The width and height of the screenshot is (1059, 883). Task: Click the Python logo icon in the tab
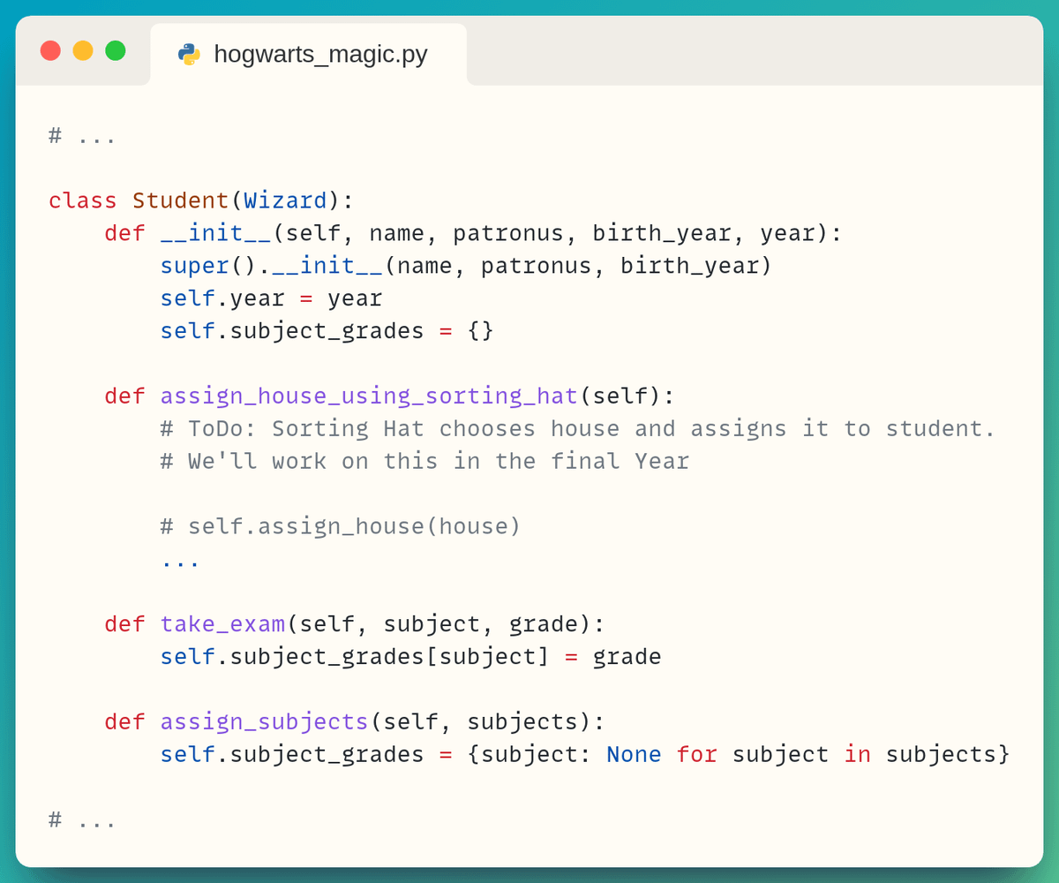[189, 54]
